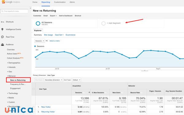Click the % New Sessions column header
The image size is (184, 115).
coord(98,93)
